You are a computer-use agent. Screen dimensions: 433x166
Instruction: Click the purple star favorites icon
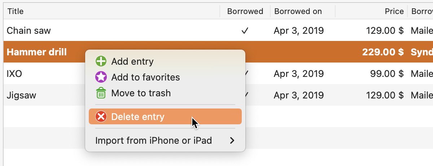(101, 77)
